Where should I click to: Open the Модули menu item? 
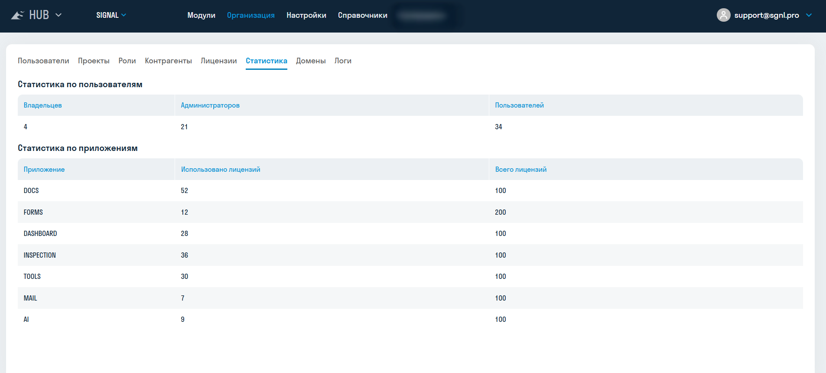coord(201,15)
